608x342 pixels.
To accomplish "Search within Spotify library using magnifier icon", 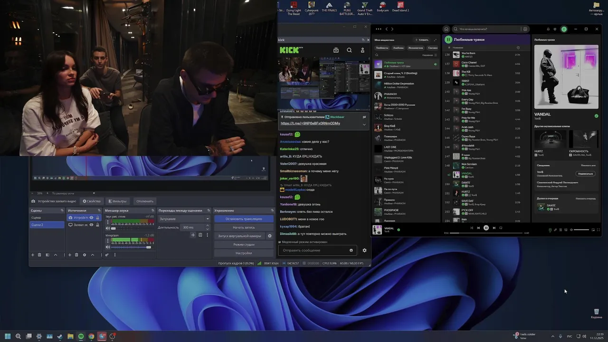I will click(377, 55).
